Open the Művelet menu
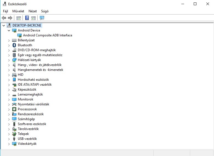This screenshot has width=214, height=156. [18, 11]
